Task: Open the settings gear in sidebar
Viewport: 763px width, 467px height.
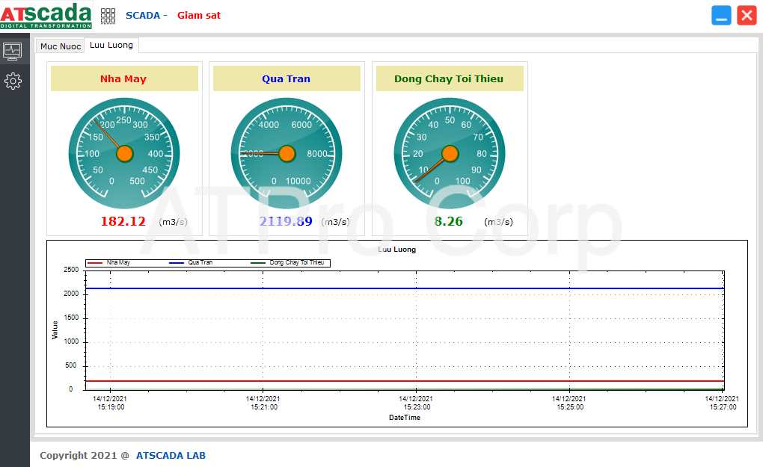Action: click(13, 81)
